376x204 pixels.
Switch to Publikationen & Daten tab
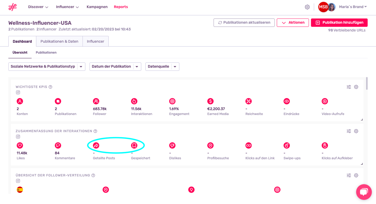tap(59, 41)
